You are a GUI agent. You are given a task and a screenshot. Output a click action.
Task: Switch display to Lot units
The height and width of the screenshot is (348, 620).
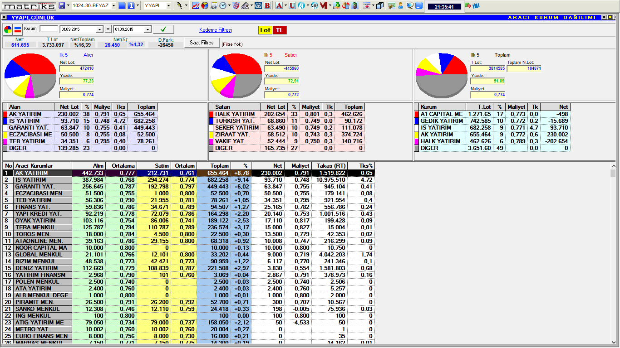click(x=265, y=30)
